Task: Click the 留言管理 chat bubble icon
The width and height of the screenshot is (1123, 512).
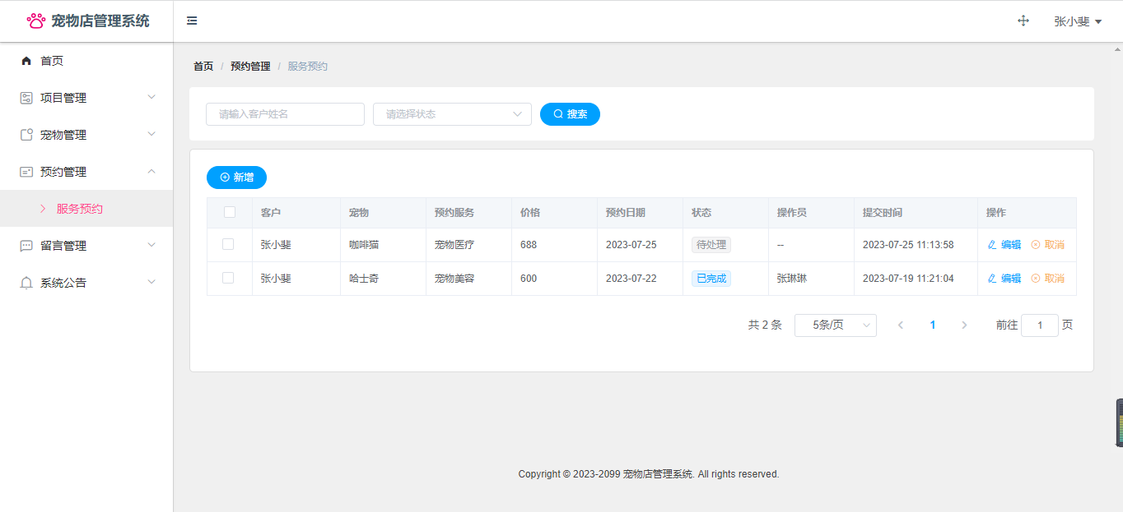Action: (26, 246)
